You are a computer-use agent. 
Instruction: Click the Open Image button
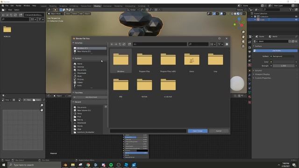pos(198,131)
